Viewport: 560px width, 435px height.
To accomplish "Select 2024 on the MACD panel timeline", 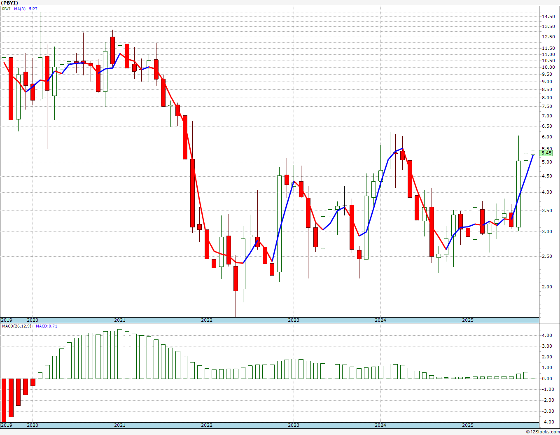I will 380,425.
